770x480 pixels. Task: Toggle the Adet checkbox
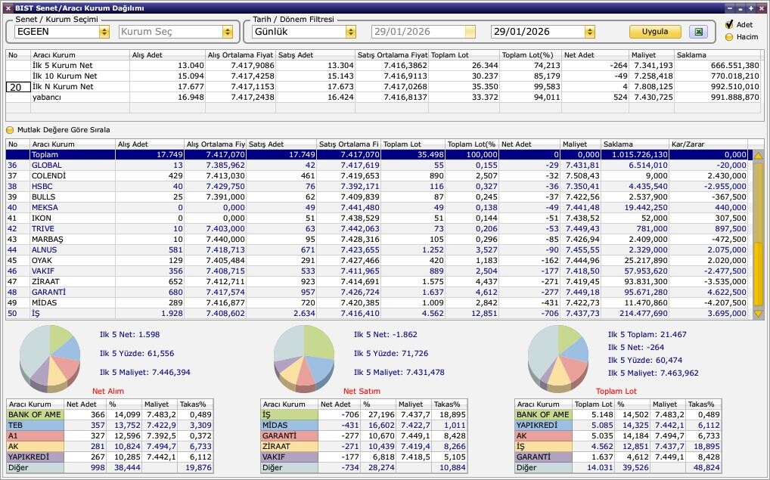click(729, 25)
